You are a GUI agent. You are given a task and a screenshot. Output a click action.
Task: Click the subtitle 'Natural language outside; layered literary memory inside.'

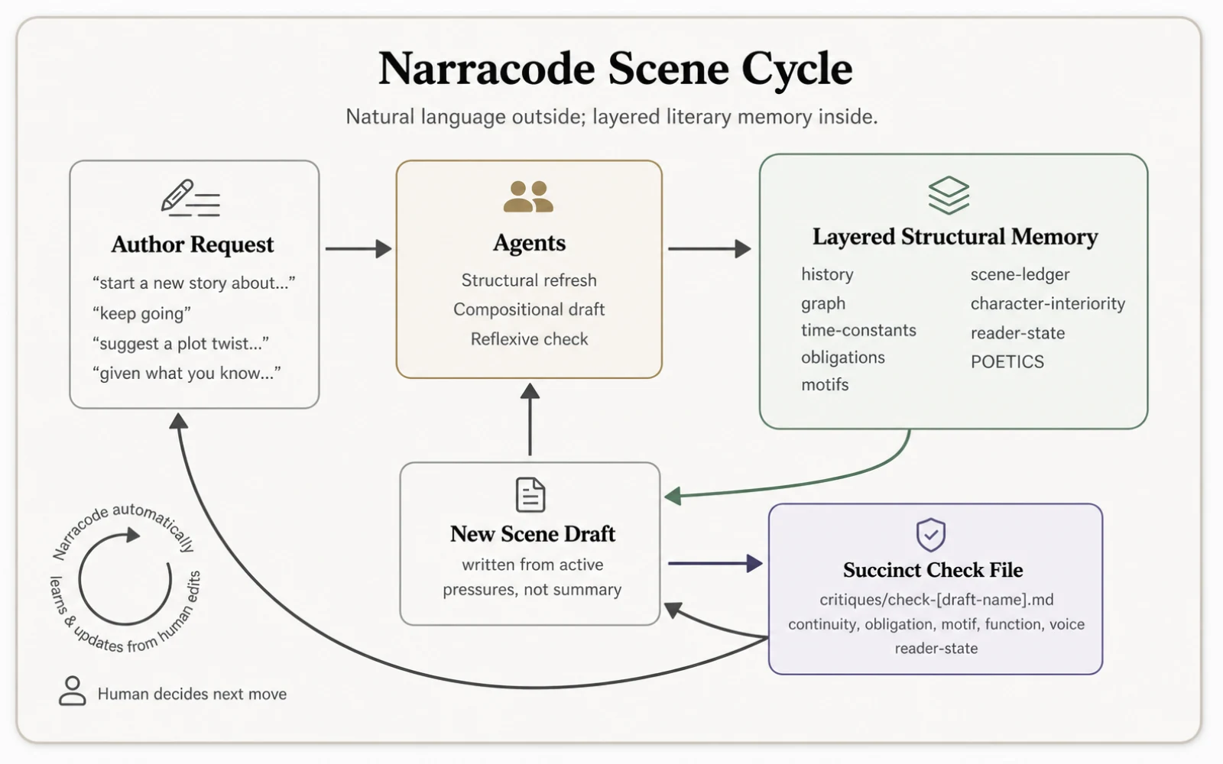(x=611, y=117)
